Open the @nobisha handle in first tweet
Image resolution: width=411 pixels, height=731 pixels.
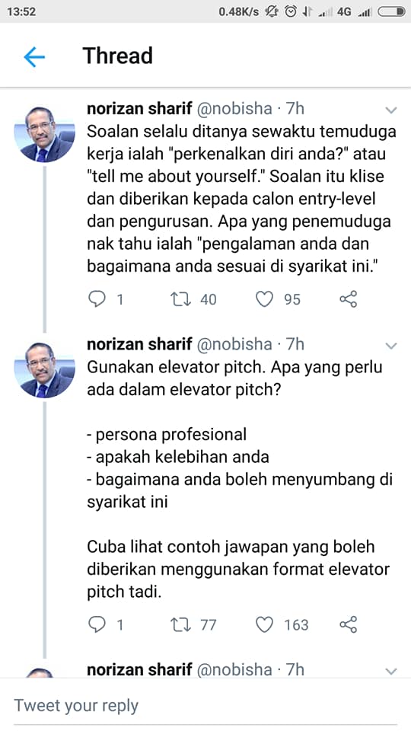234,109
